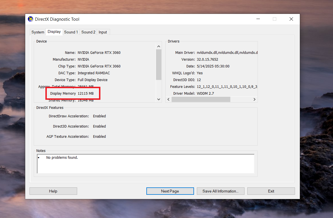Go to Next Page
The height and width of the screenshot is (218, 333).
[x=170, y=191]
